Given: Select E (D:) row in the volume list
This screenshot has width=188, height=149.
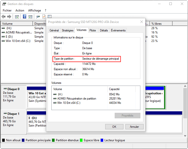Looking at the screenshot, I should click(x=23, y=37).
